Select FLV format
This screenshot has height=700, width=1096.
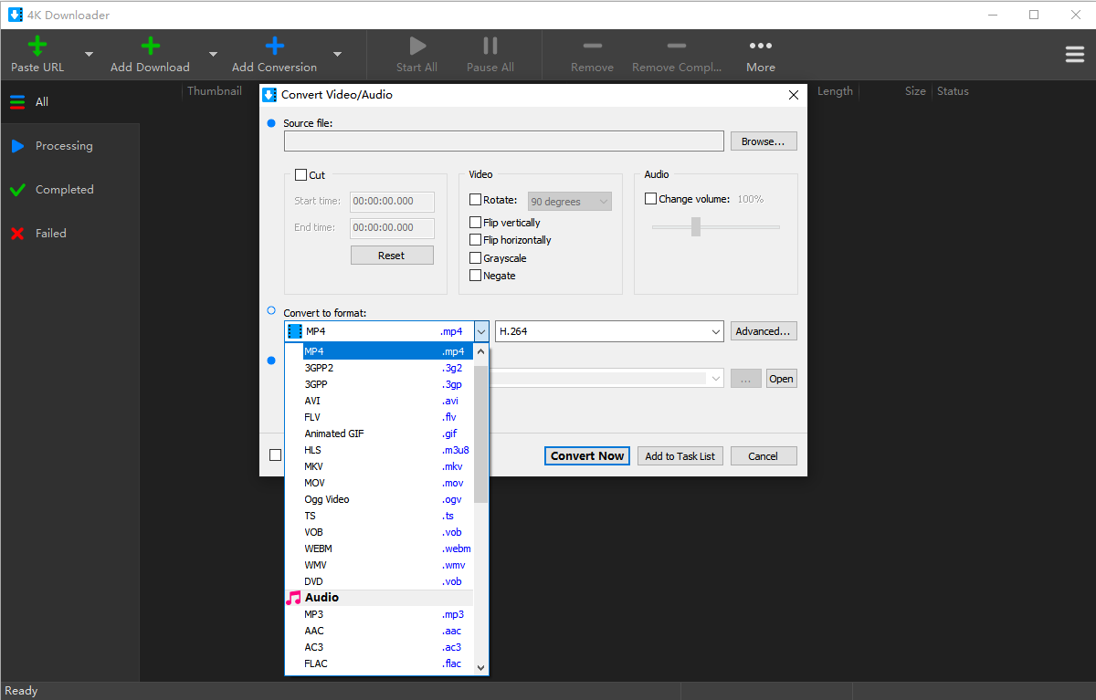[379, 417]
